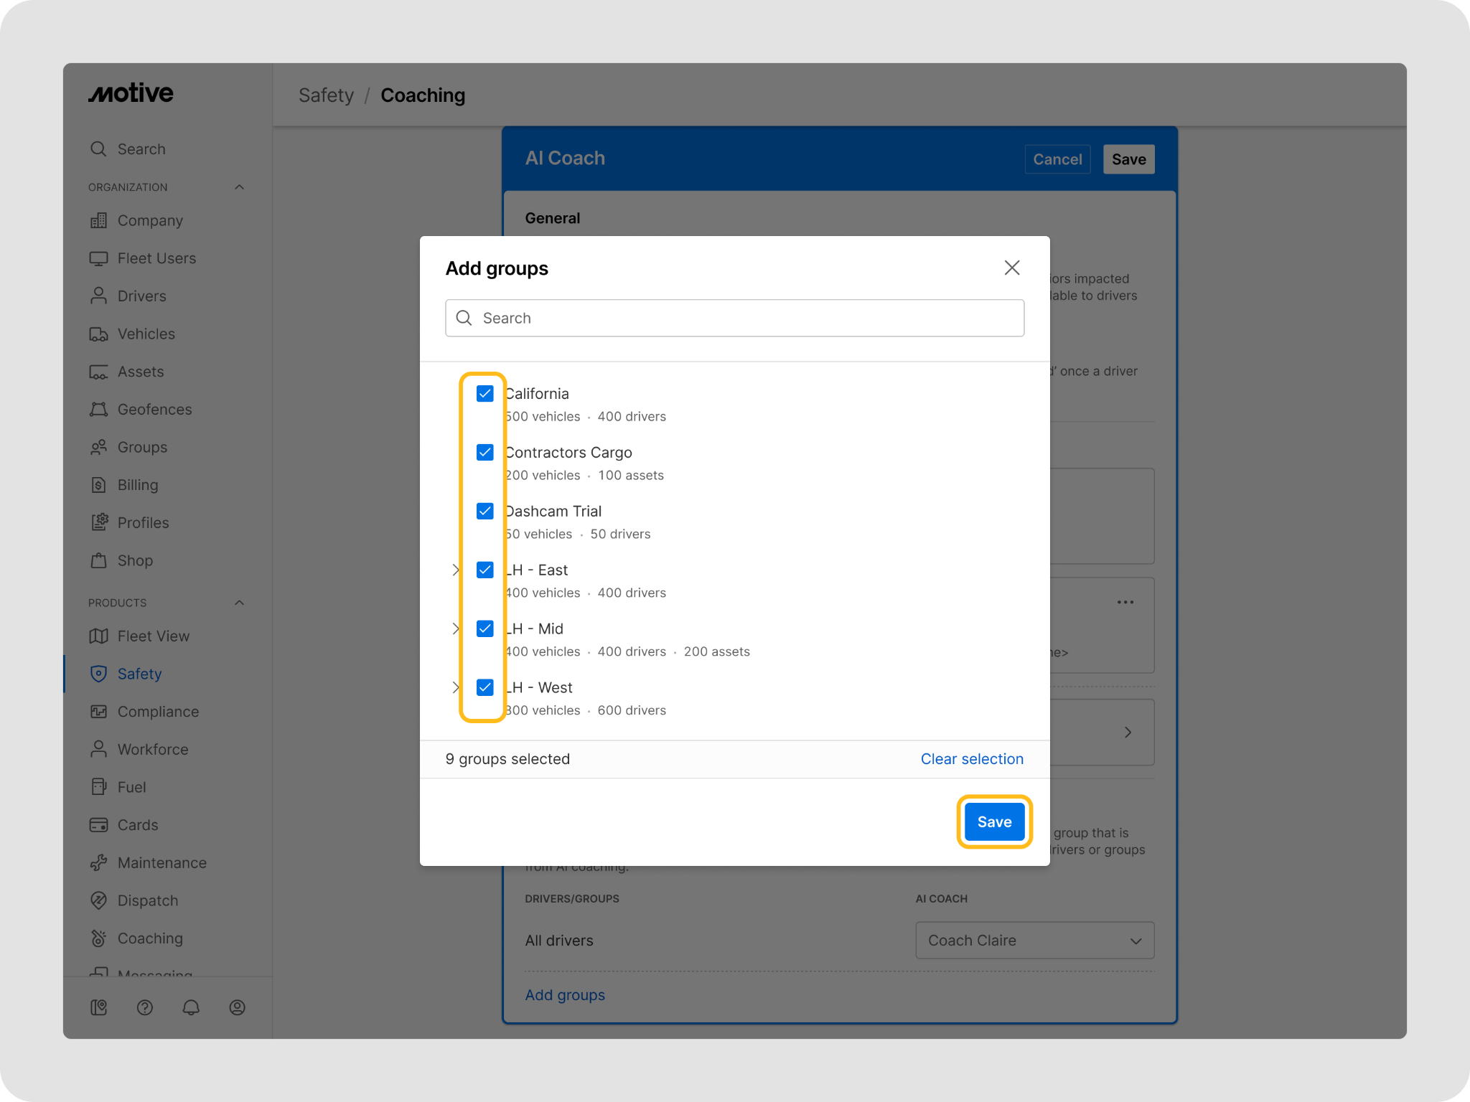The image size is (1470, 1102).
Task: Open user account avatar icon
Action: [x=237, y=1007]
